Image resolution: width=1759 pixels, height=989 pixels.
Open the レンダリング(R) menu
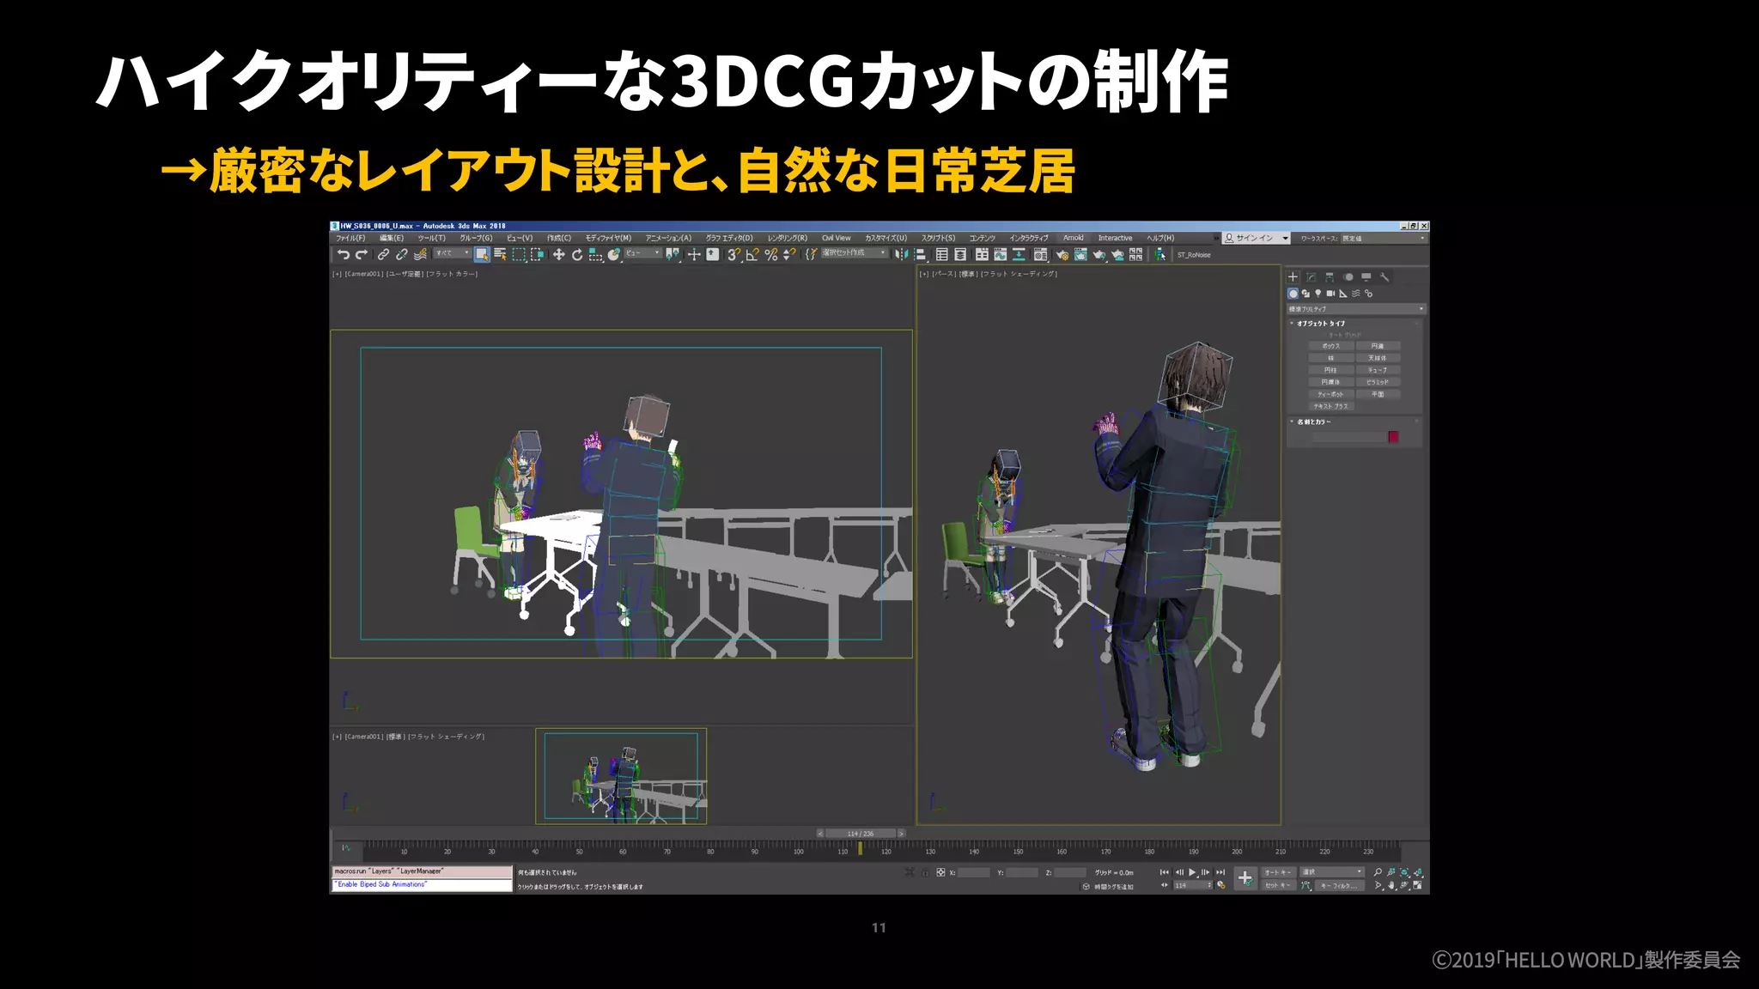[788, 238]
